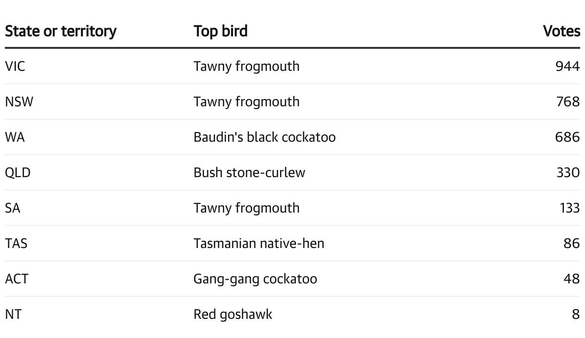Image resolution: width=585 pixels, height=338 pixels.
Task: Click Tawny frogmouth in the SA row
Action: [x=246, y=208]
